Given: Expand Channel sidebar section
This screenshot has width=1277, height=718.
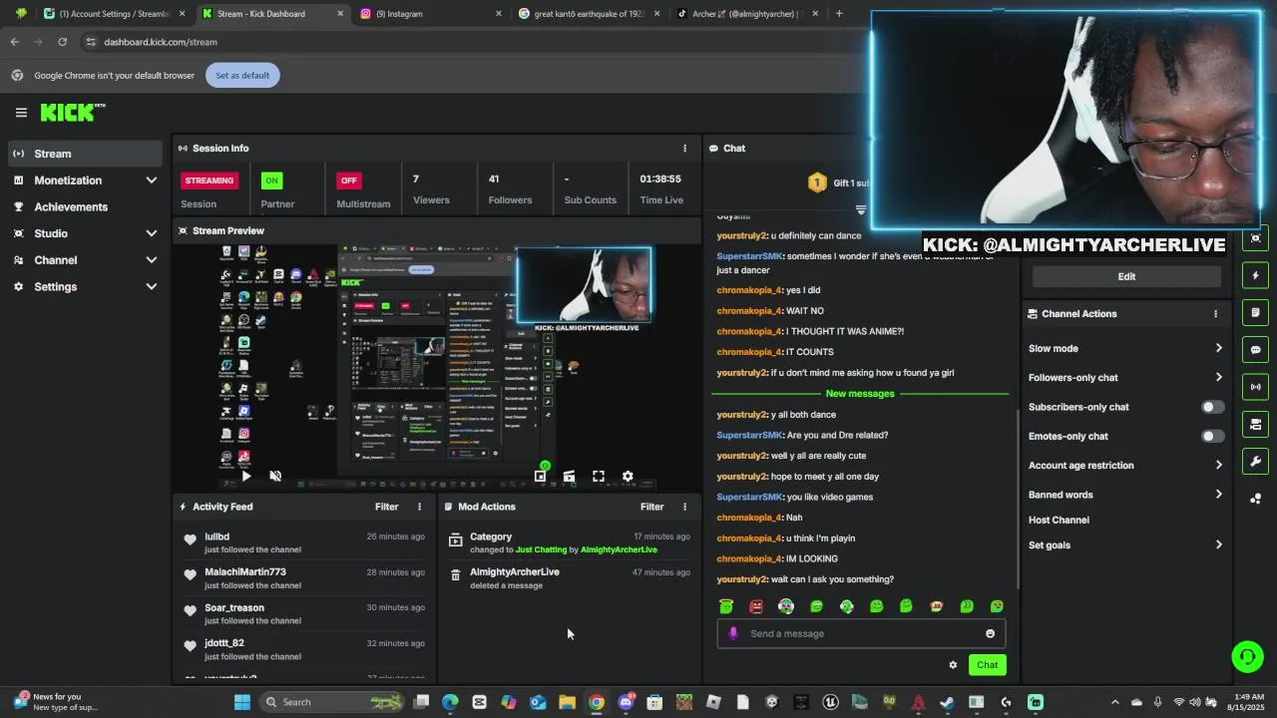Looking at the screenshot, I should point(85,260).
